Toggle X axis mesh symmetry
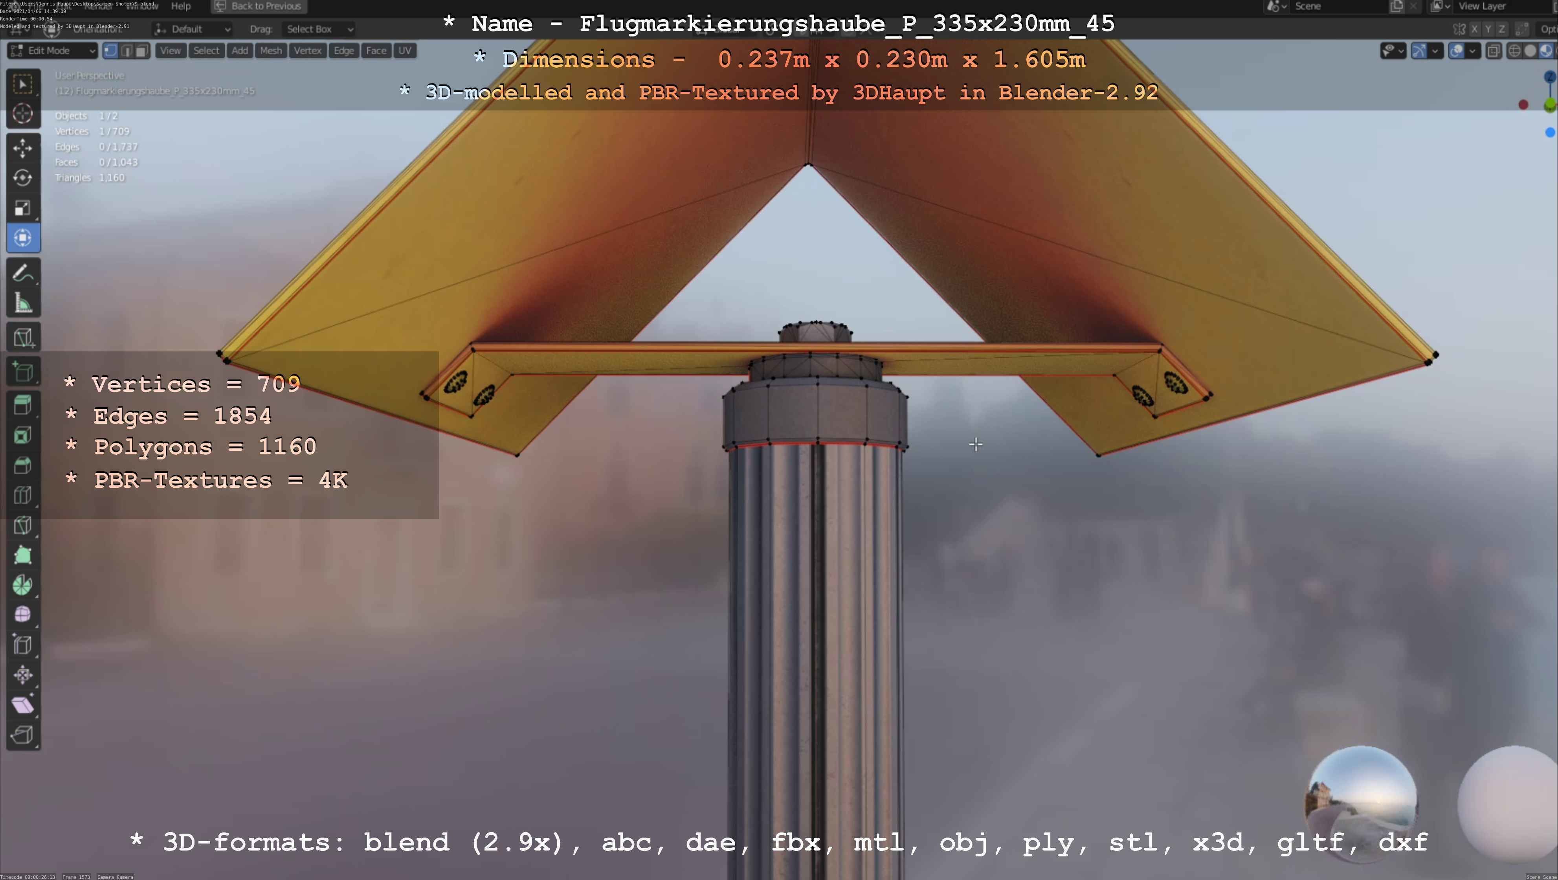1558x880 pixels. tap(1475, 29)
